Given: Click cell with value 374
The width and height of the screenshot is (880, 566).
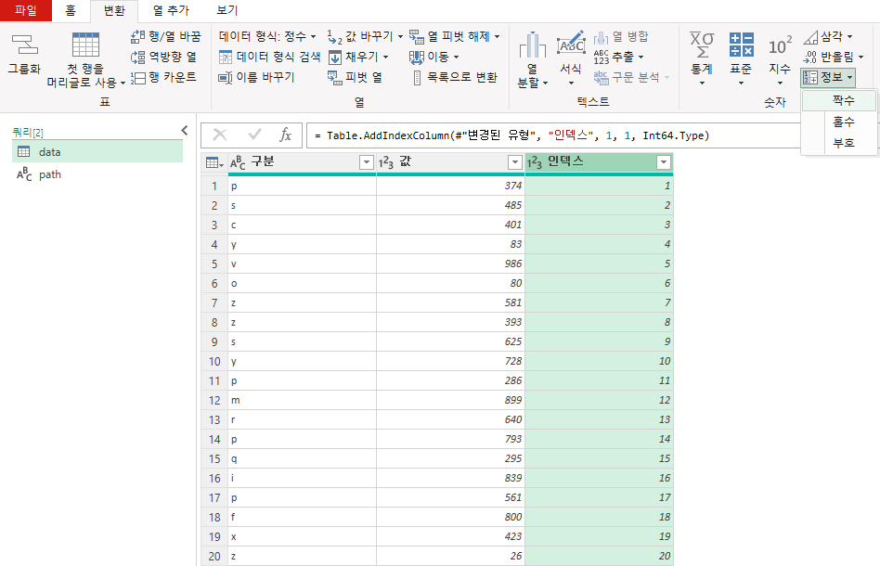Looking at the screenshot, I should click(450, 186).
